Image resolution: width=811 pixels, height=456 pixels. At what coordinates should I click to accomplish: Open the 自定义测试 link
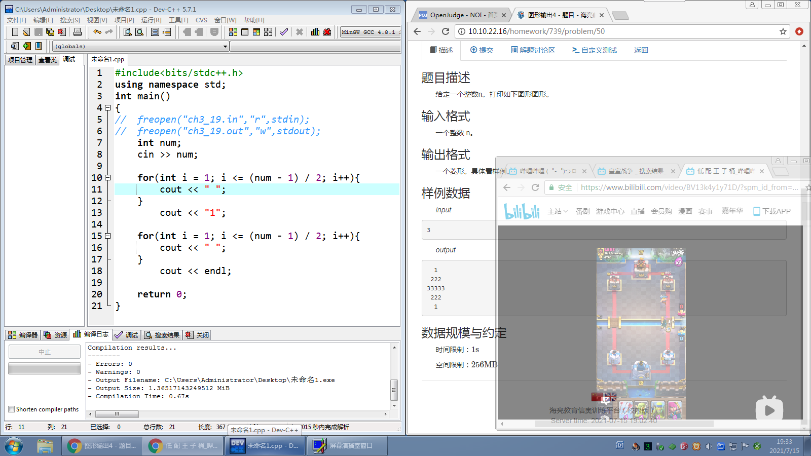click(x=595, y=50)
